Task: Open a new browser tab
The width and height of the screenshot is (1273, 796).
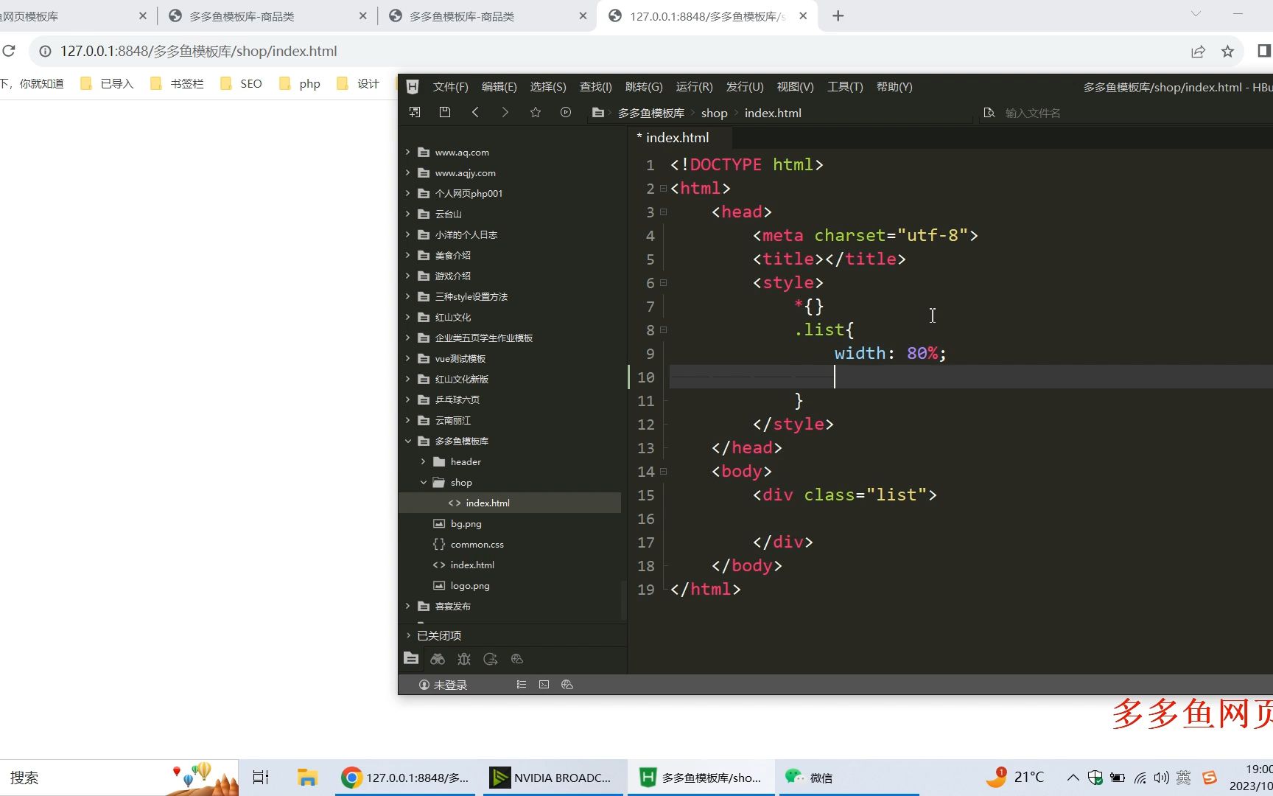Action: point(838,16)
